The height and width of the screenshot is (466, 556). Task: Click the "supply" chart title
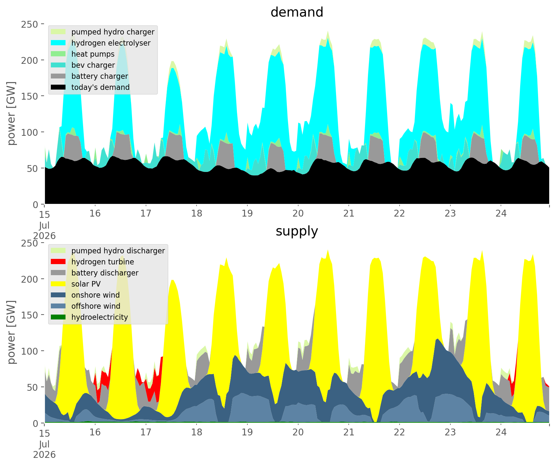click(x=297, y=231)
